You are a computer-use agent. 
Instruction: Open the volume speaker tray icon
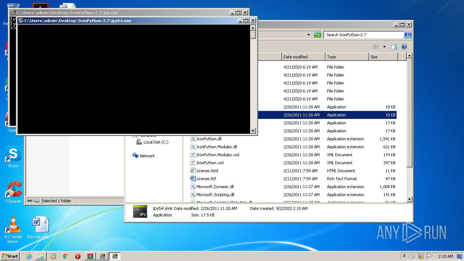(x=413, y=256)
